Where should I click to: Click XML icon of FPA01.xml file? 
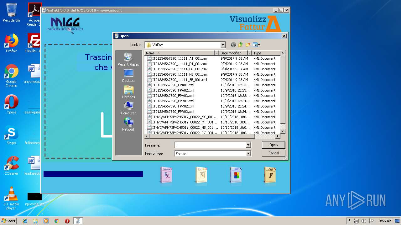point(149,85)
